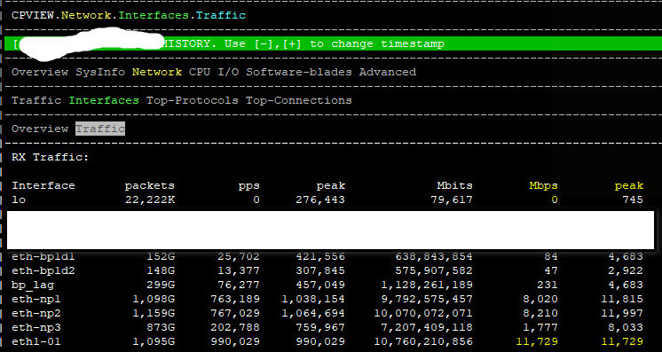
Task: Select the eth-bp1d1 interface name
Action: click(43, 256)
